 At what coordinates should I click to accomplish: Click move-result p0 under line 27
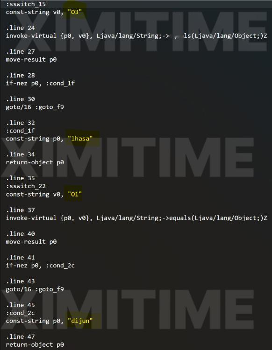[x=31, y=59]
